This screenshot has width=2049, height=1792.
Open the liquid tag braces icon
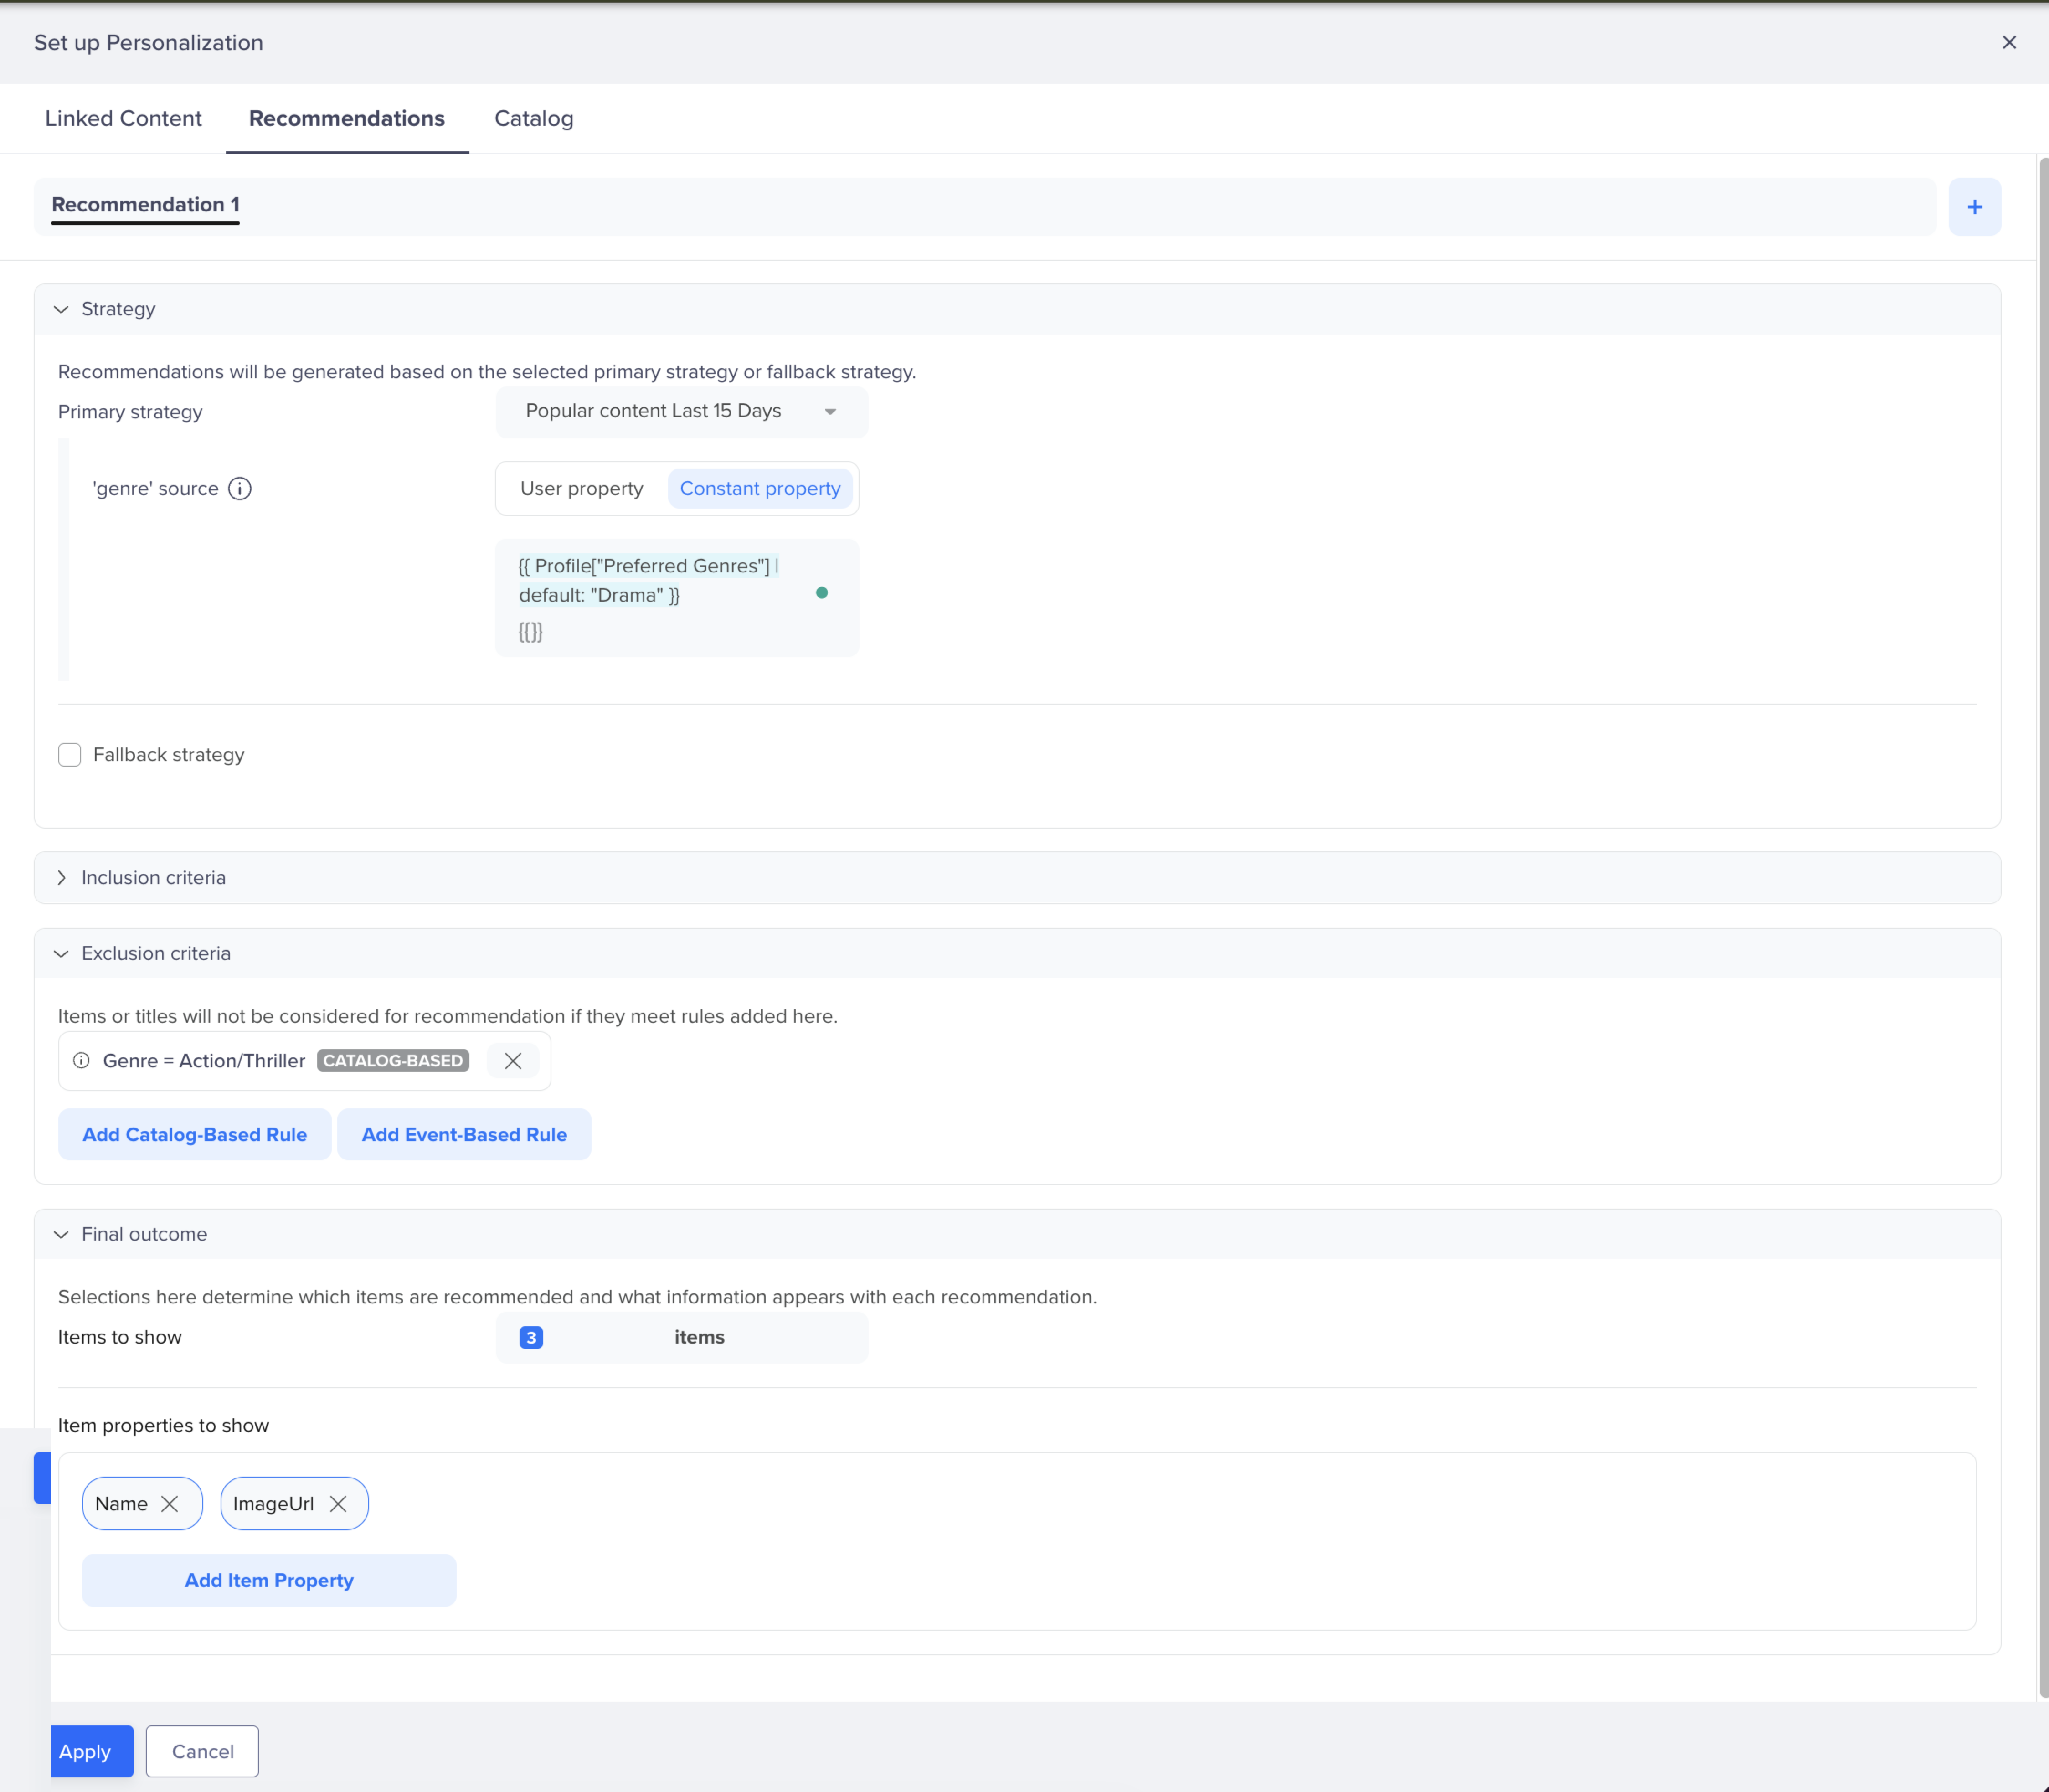tap(531, 632)
